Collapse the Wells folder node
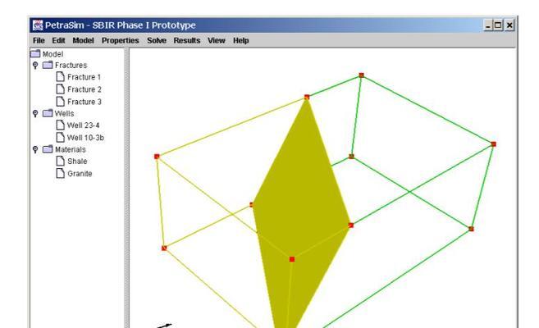539x328 pixels. 35,113
